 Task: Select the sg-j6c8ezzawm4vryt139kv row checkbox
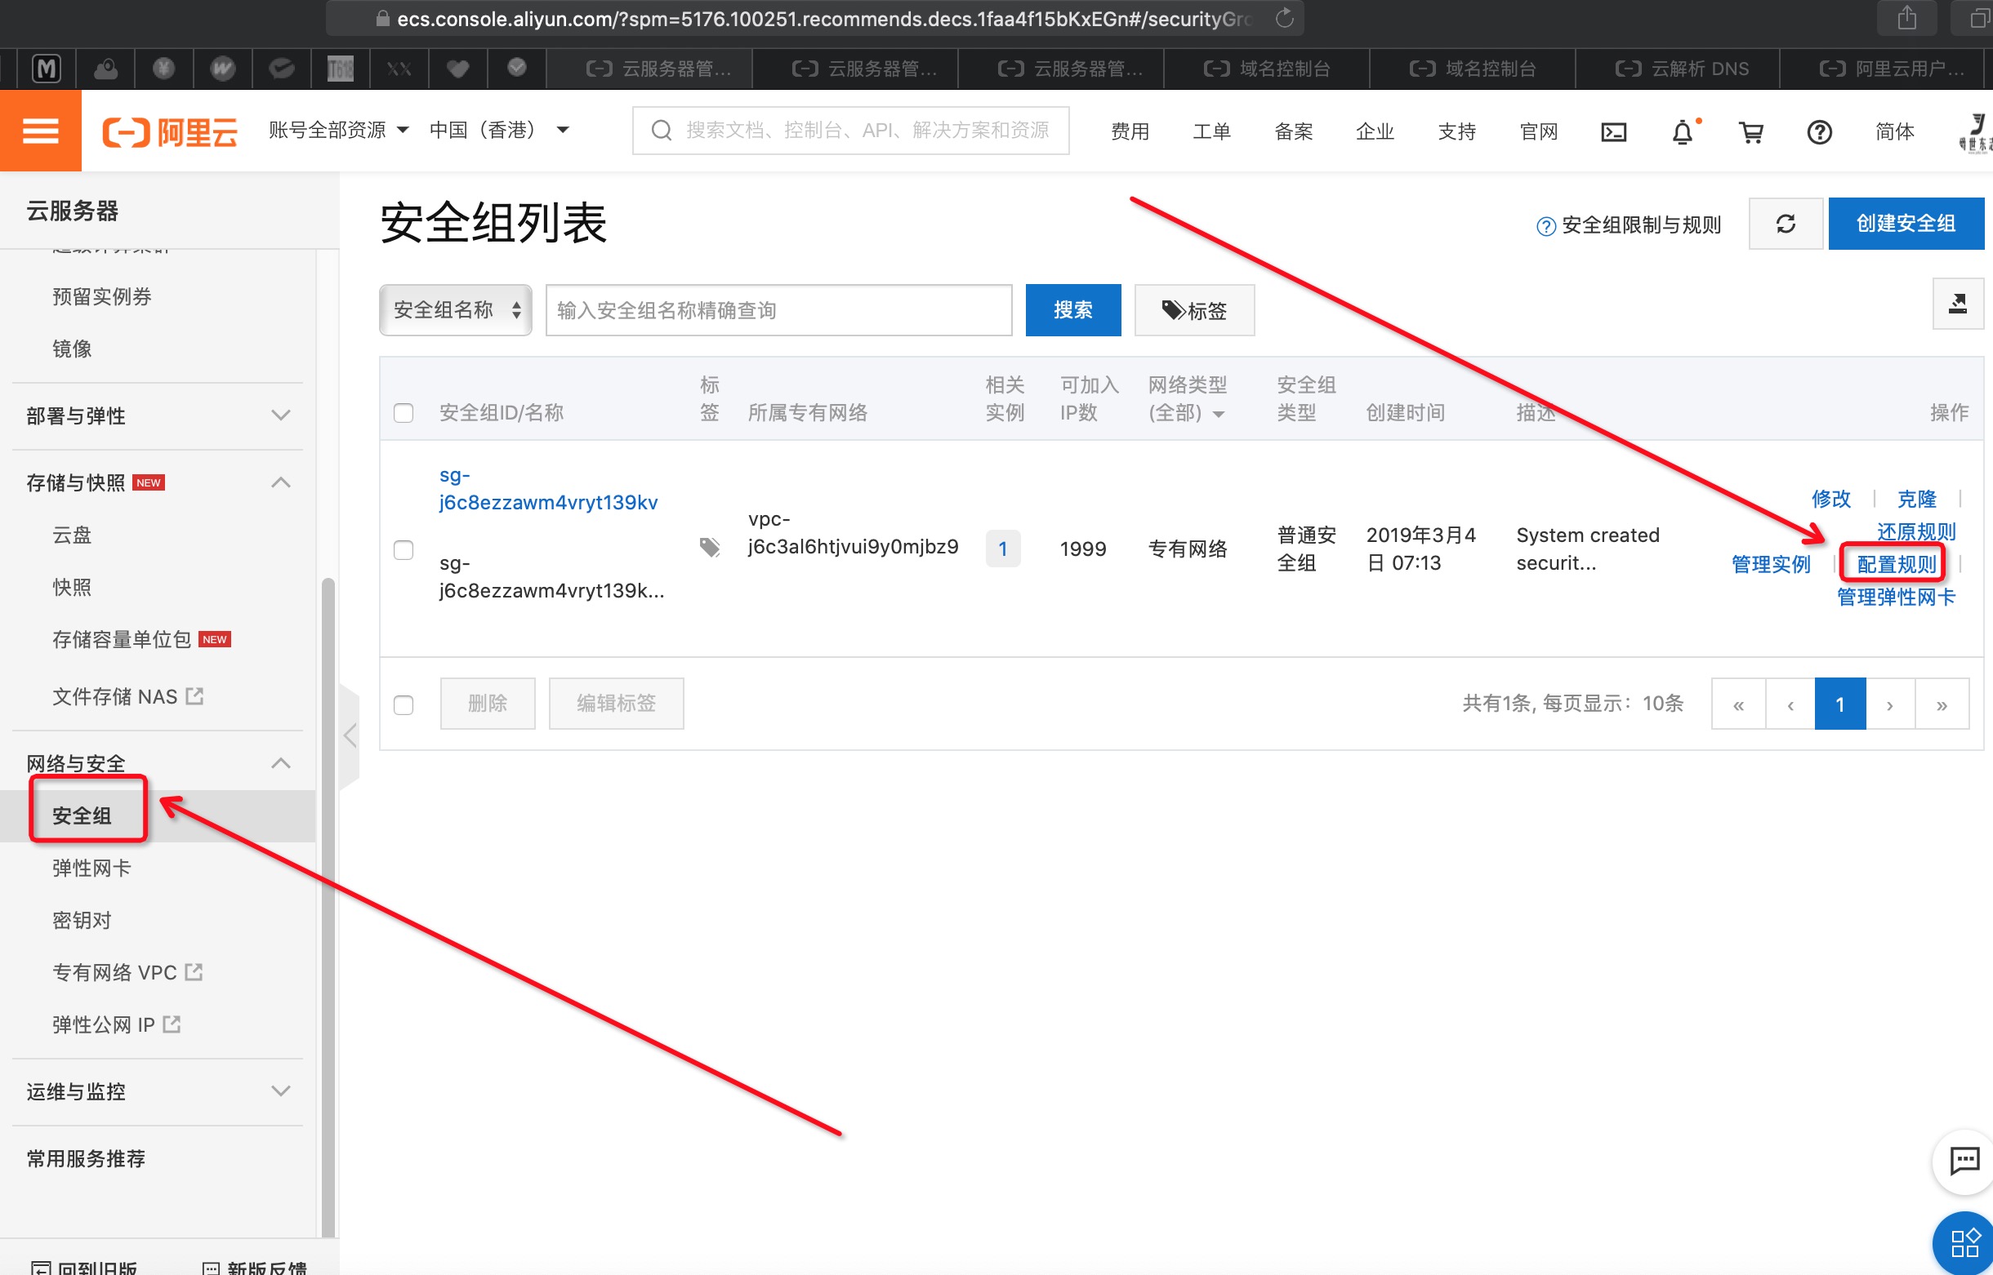click(x=404, y=549)
